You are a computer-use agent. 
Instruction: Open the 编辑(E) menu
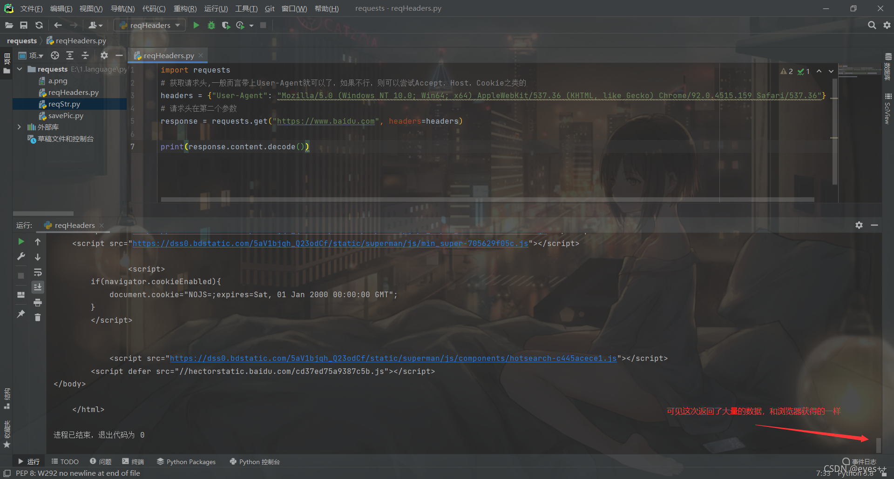click(x=61, y=8)
